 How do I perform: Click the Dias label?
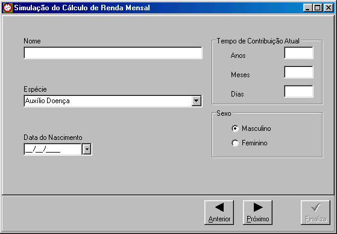coord(238,94)
